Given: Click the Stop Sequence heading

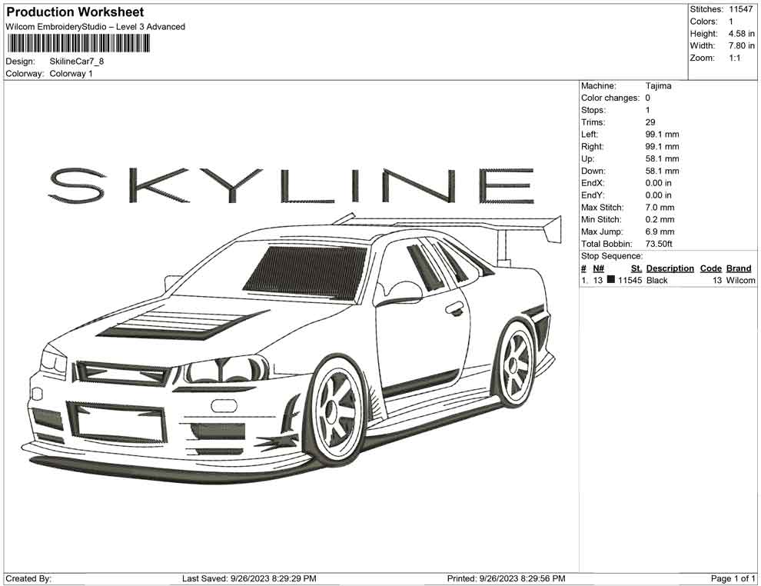Looking at the screenshot, I should pos(612,256).
